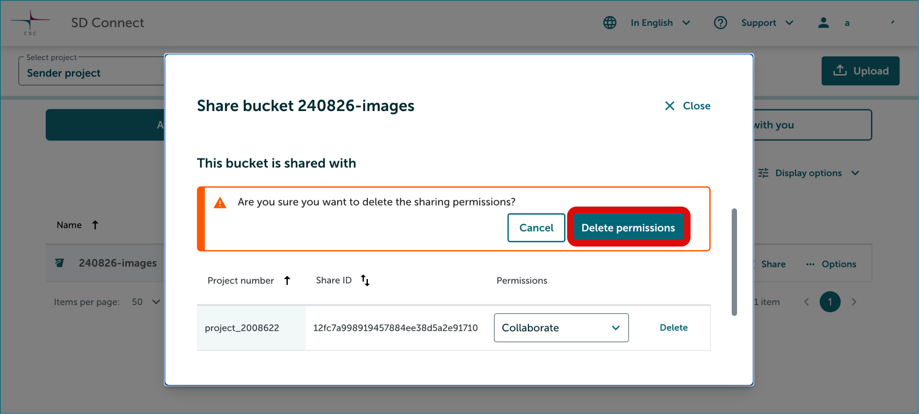Go to next page arrow
Screen dimensions: 919x414
[x=854, y=302]
